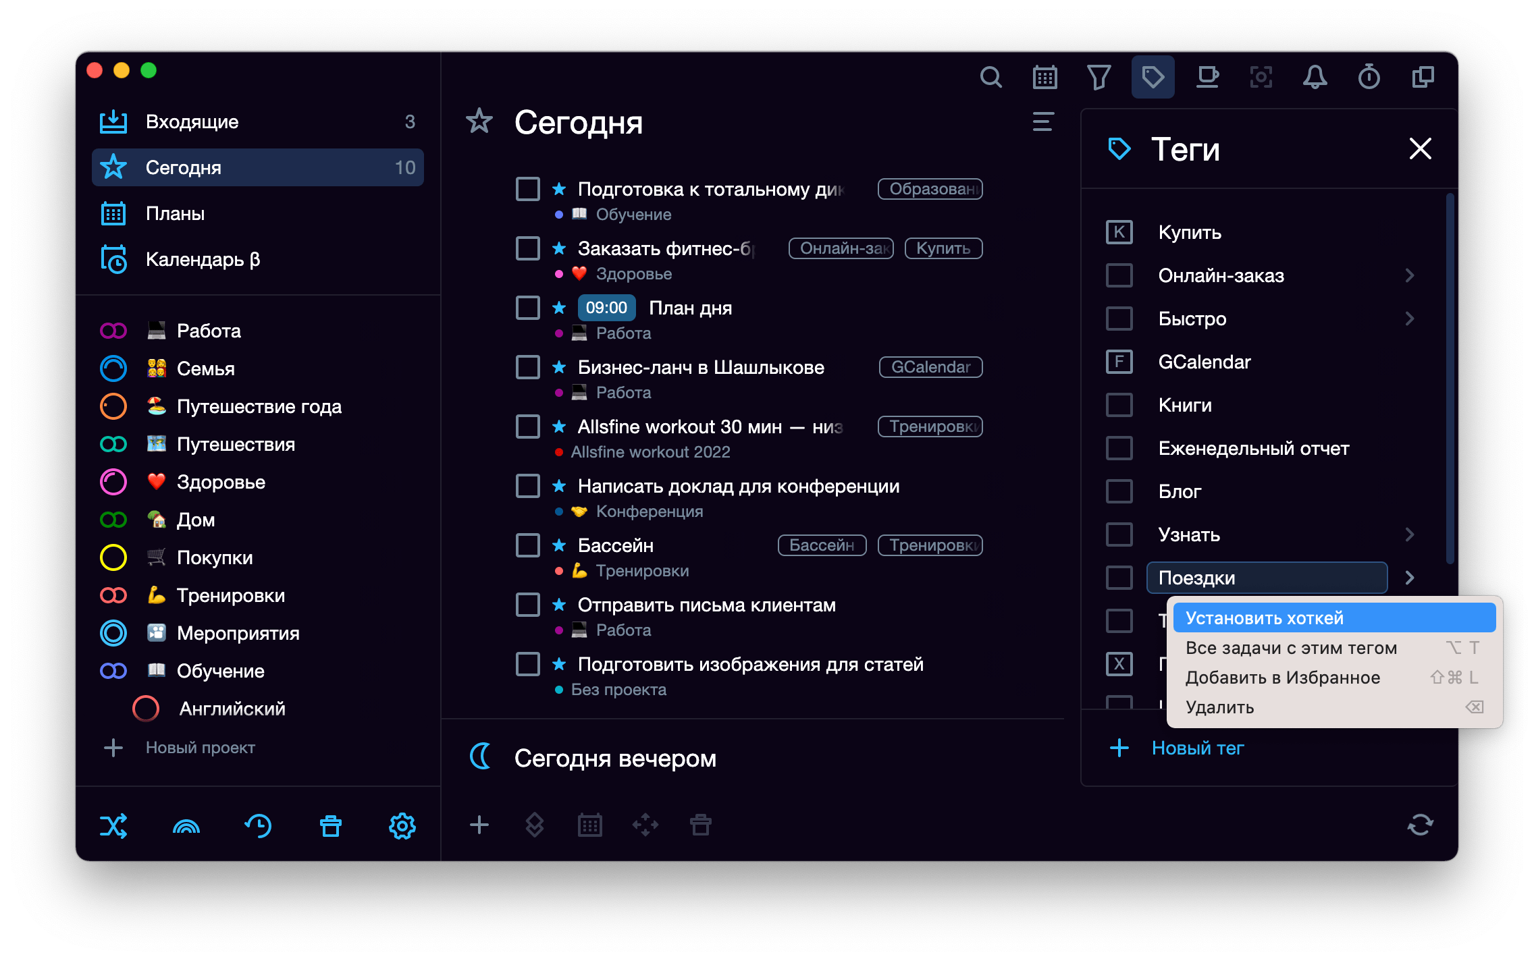Image resolution: width=1534 pixels, height=961 pixels.
Task: Toggle the Книги tag checkbox
Action: (1119, 405)
